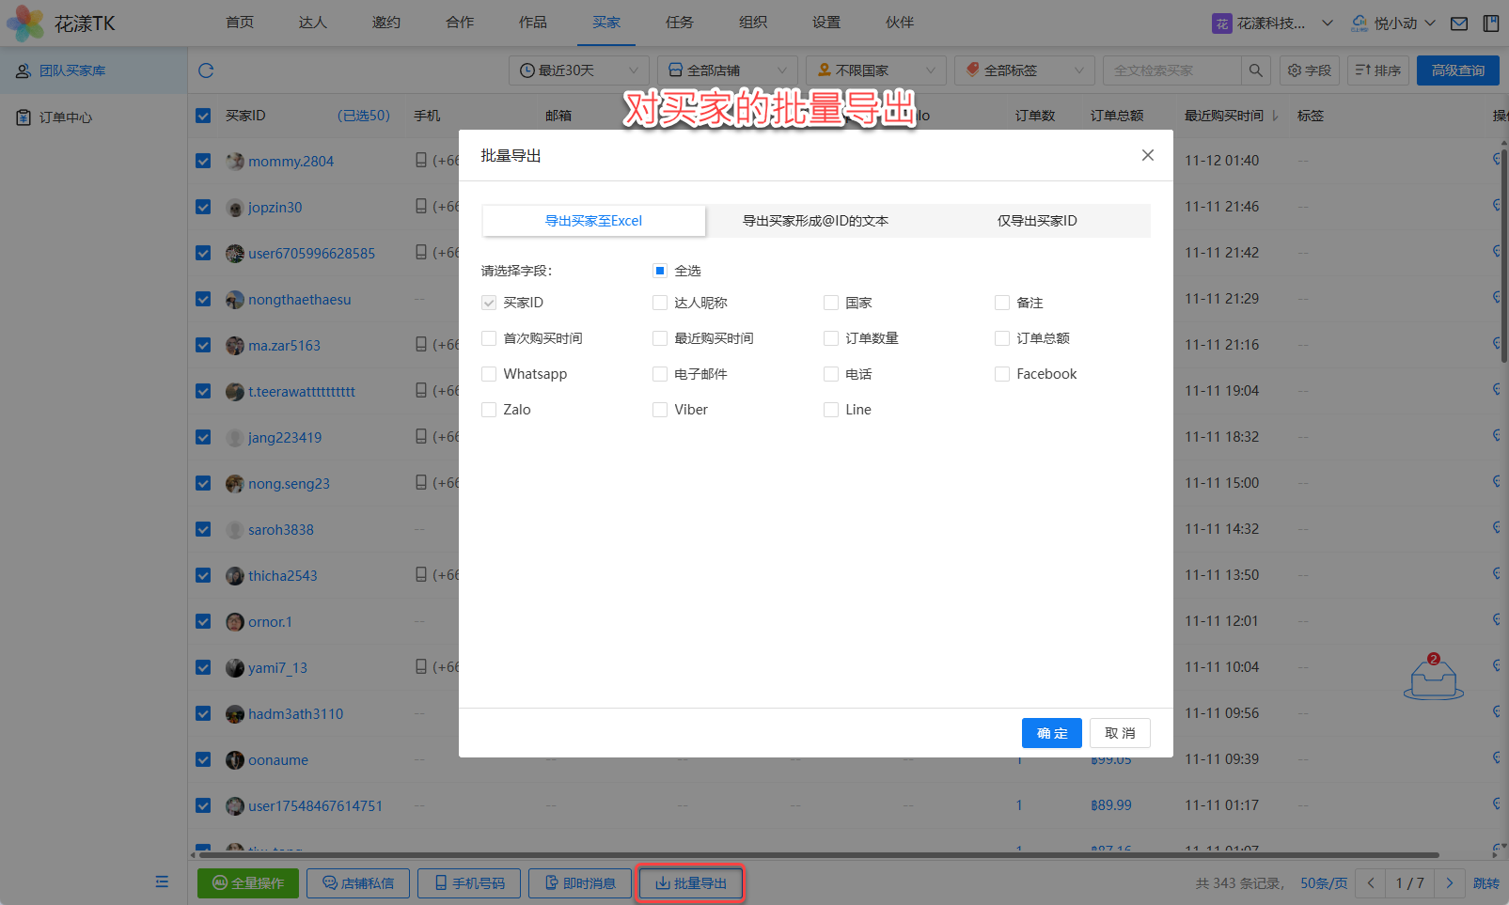Click the floating inbox icon with badge
Viewport: 1509px width, 905px height.
pyautogui.click(x=1433, y=679)
